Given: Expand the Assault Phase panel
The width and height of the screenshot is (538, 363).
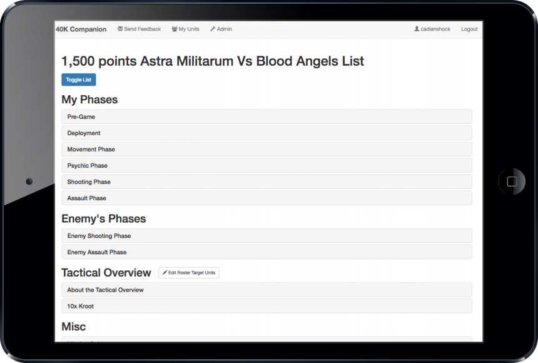Looking at the screenshot, I should click(x=266, y=198).
